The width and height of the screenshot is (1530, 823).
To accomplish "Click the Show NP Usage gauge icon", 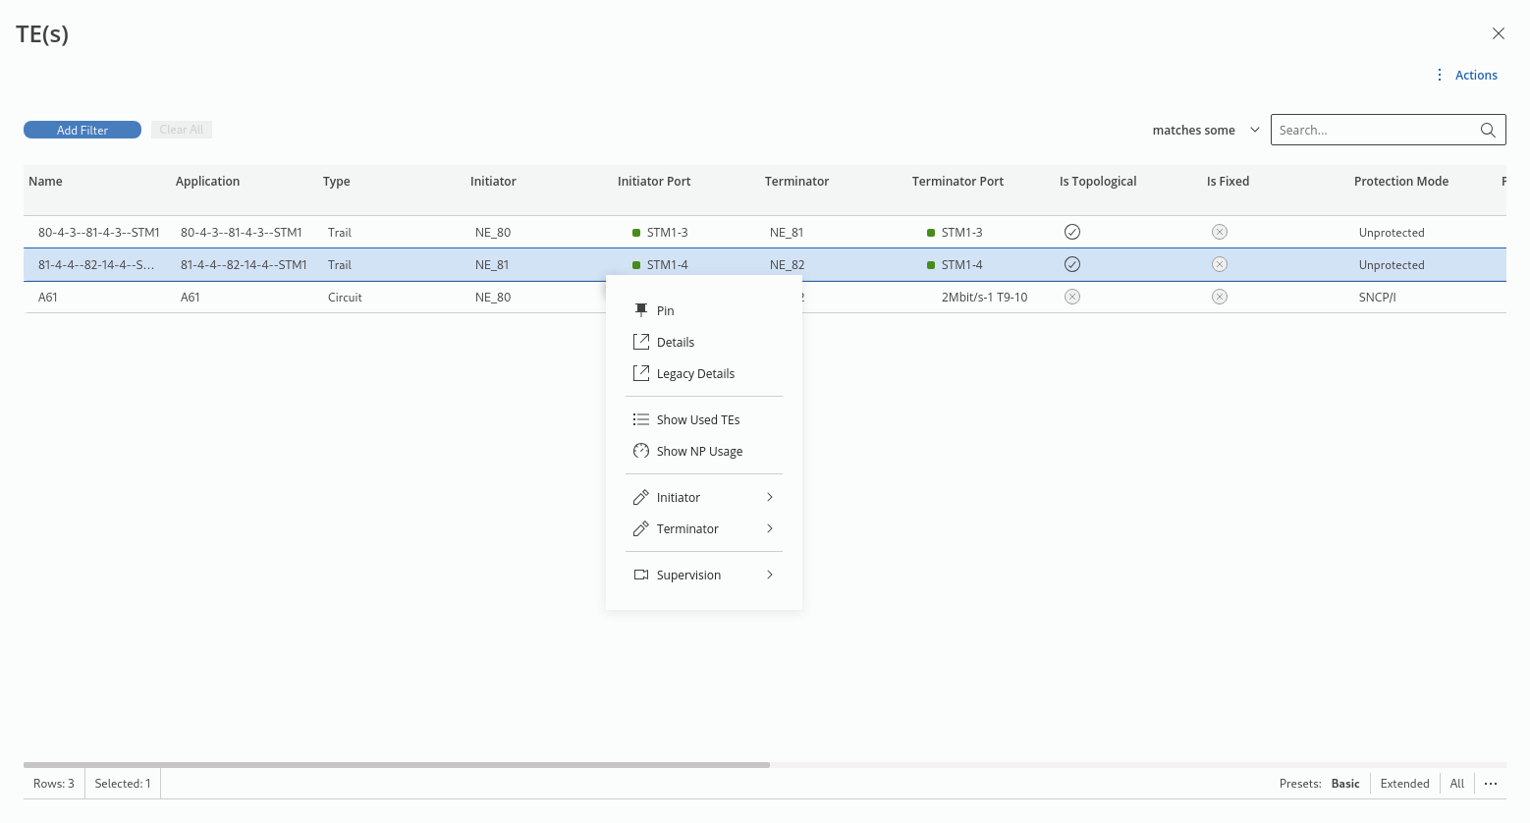I will [641, 451].
